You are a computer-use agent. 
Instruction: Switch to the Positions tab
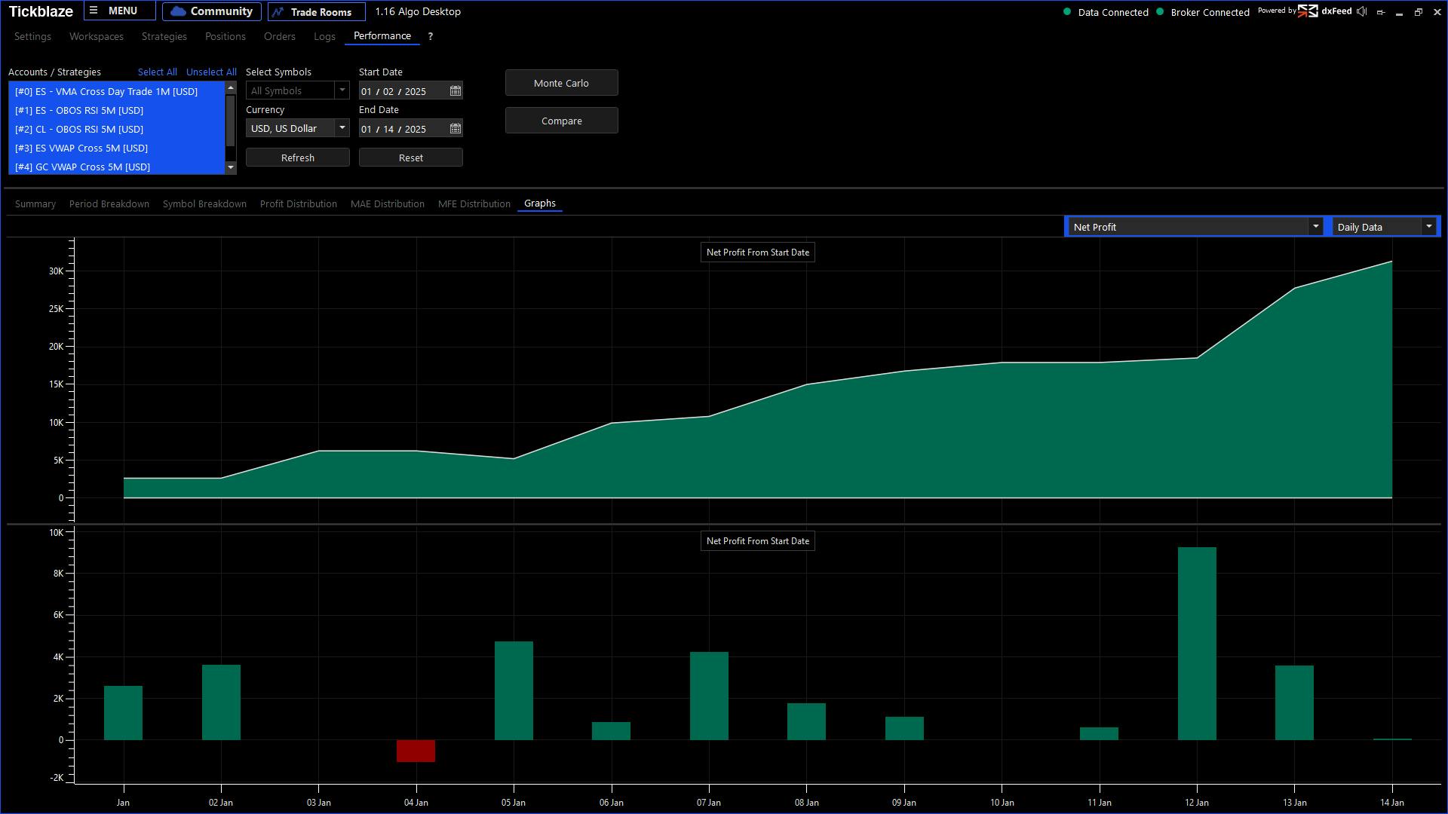(x=225, y=36)
